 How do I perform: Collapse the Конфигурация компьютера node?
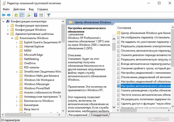click(x=3, y=21)
